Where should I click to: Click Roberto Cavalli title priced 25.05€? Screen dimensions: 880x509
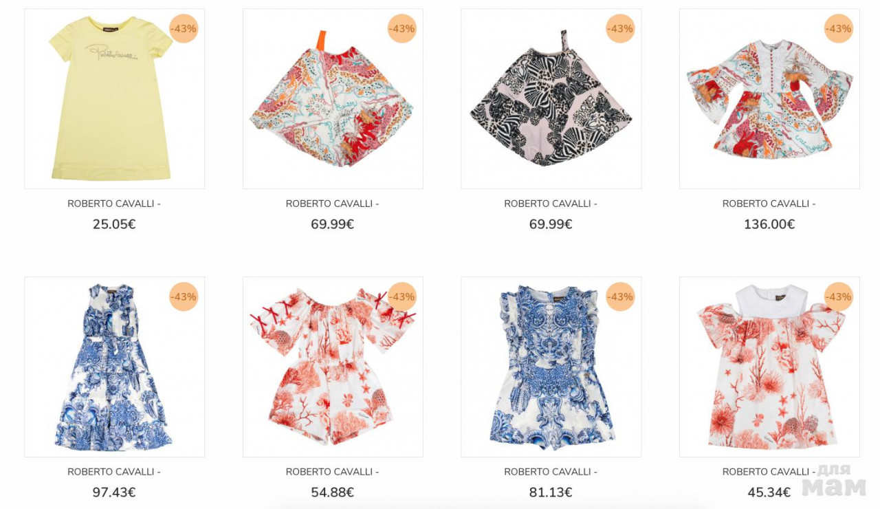[114, 204]
